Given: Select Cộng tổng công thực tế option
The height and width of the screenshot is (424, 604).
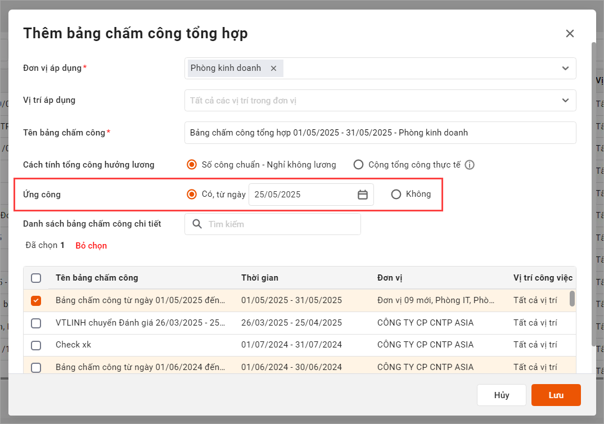Looking at the screenshot, I should tap(358, 165).
